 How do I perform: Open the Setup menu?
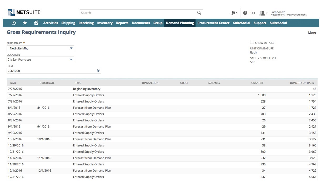pos(158,23)
